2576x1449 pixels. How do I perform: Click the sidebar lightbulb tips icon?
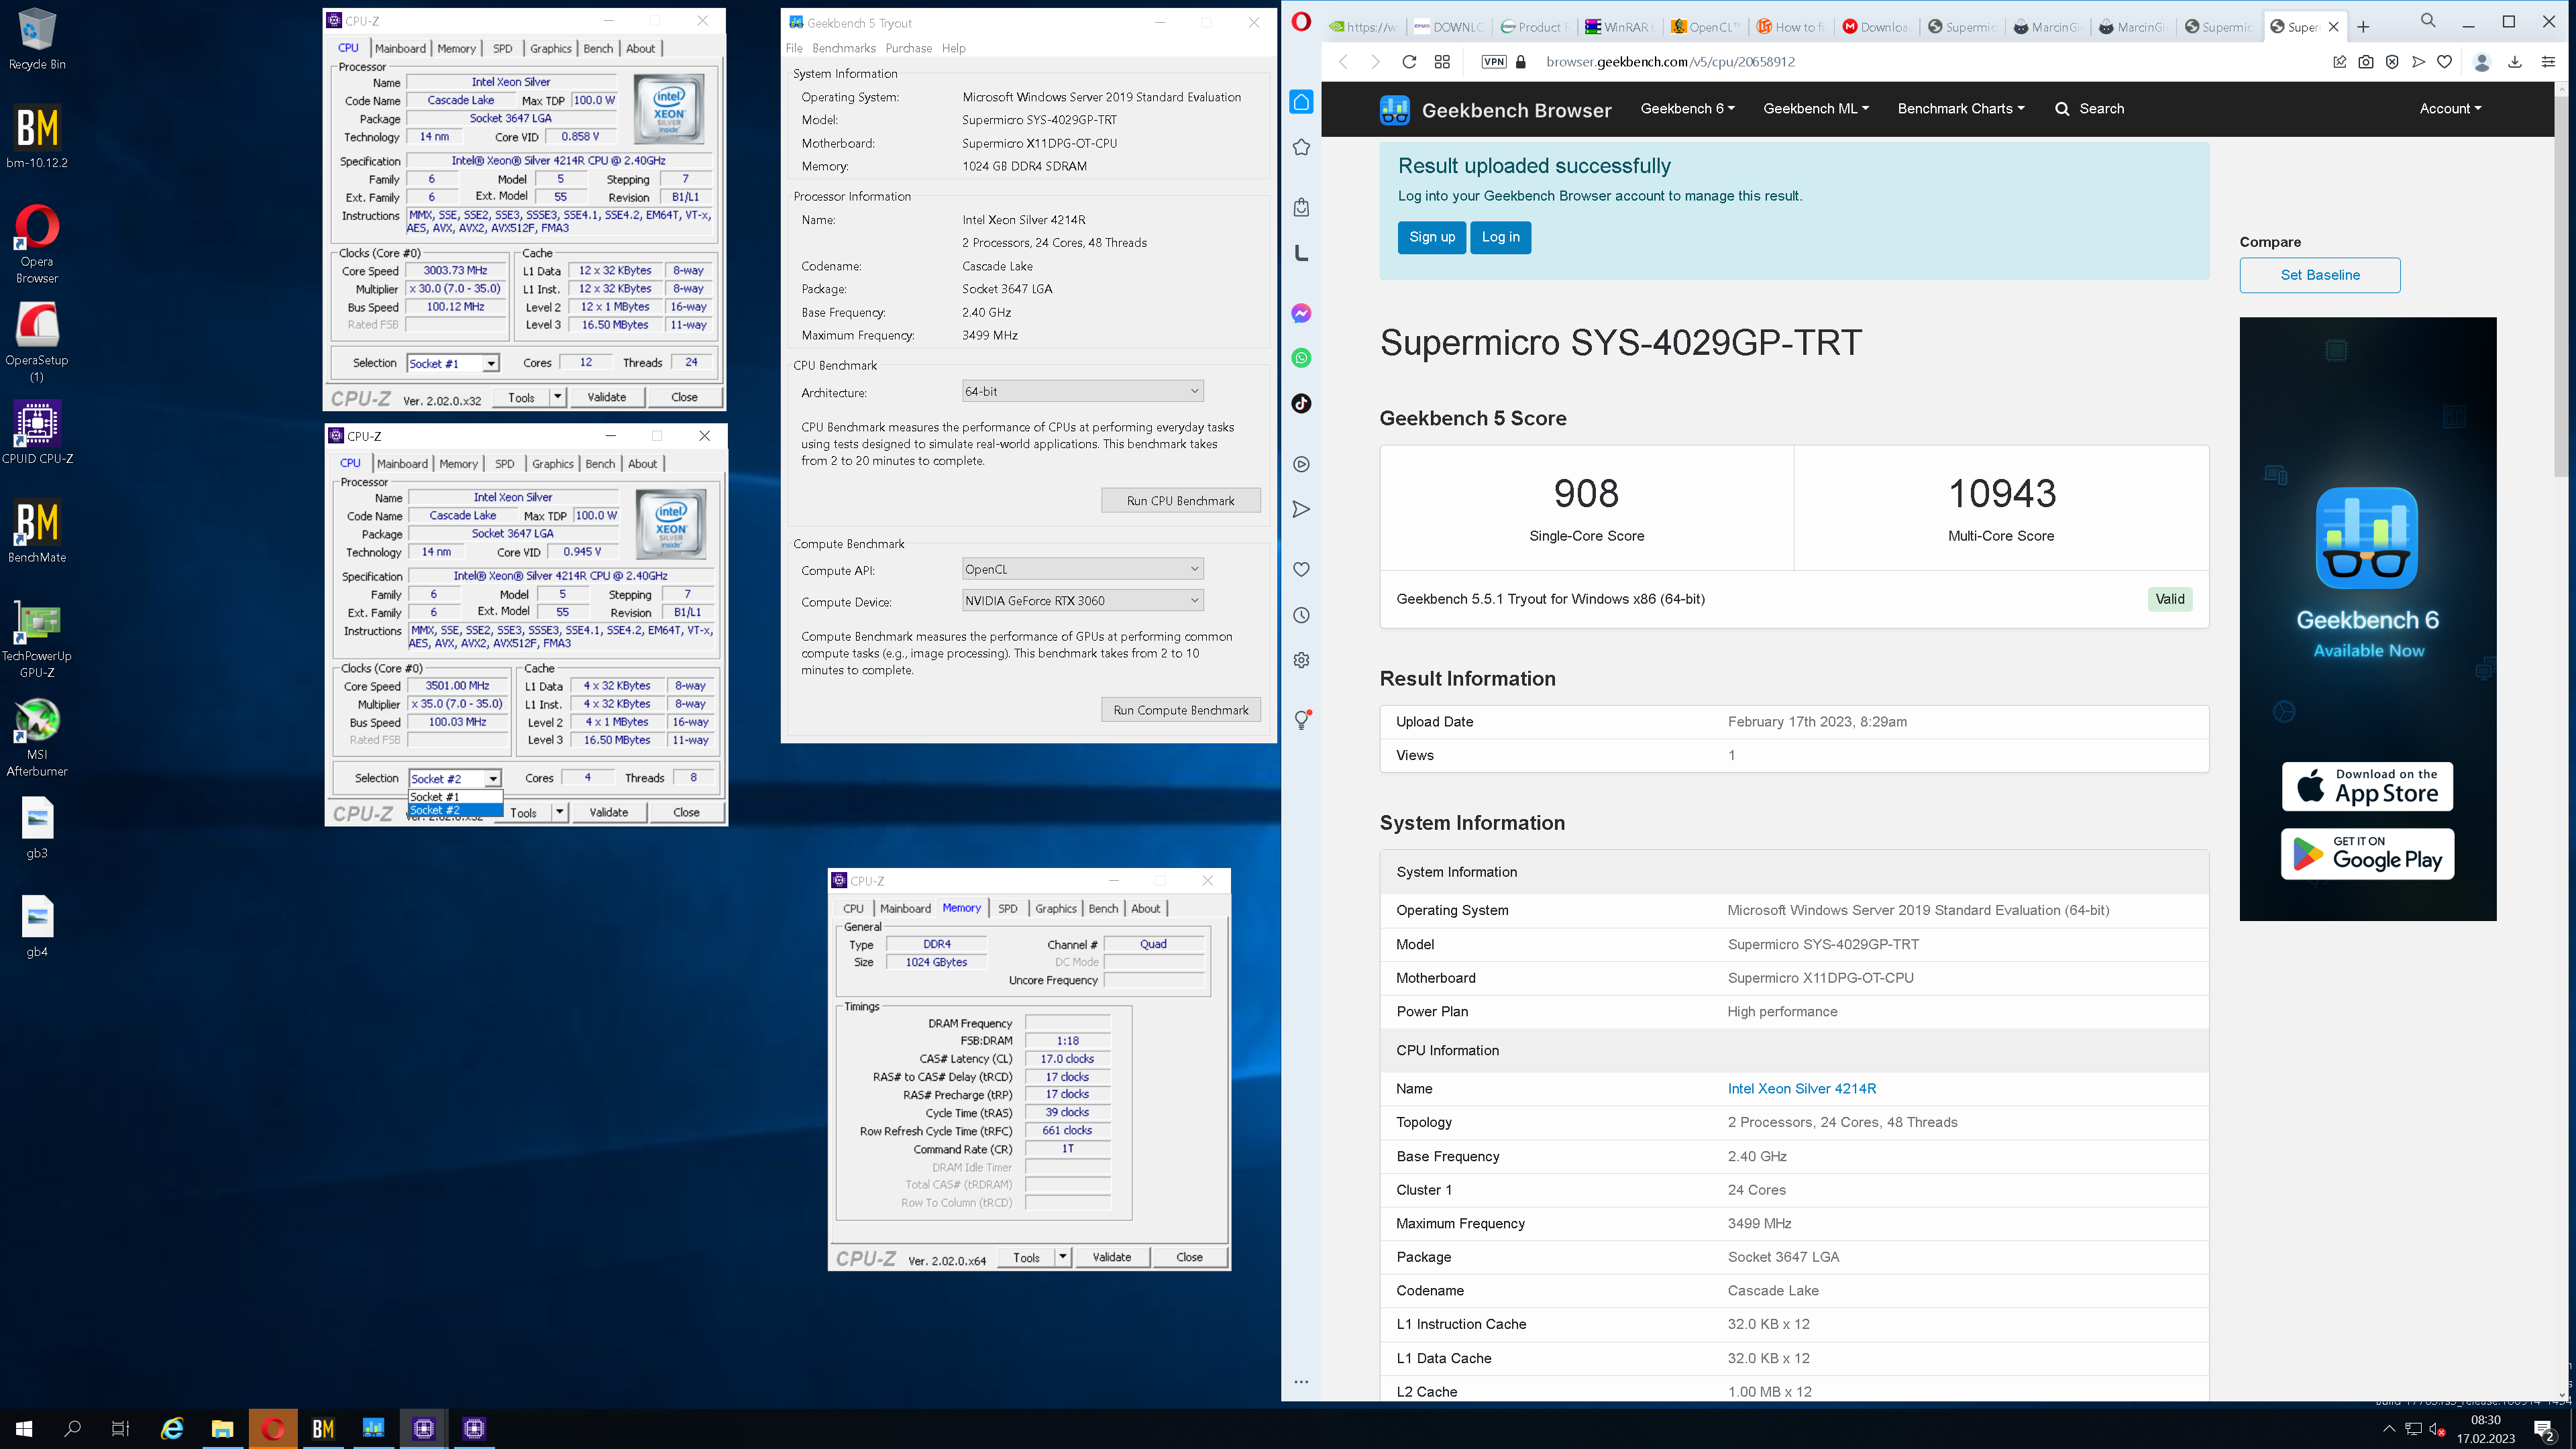coord(1301,719)
